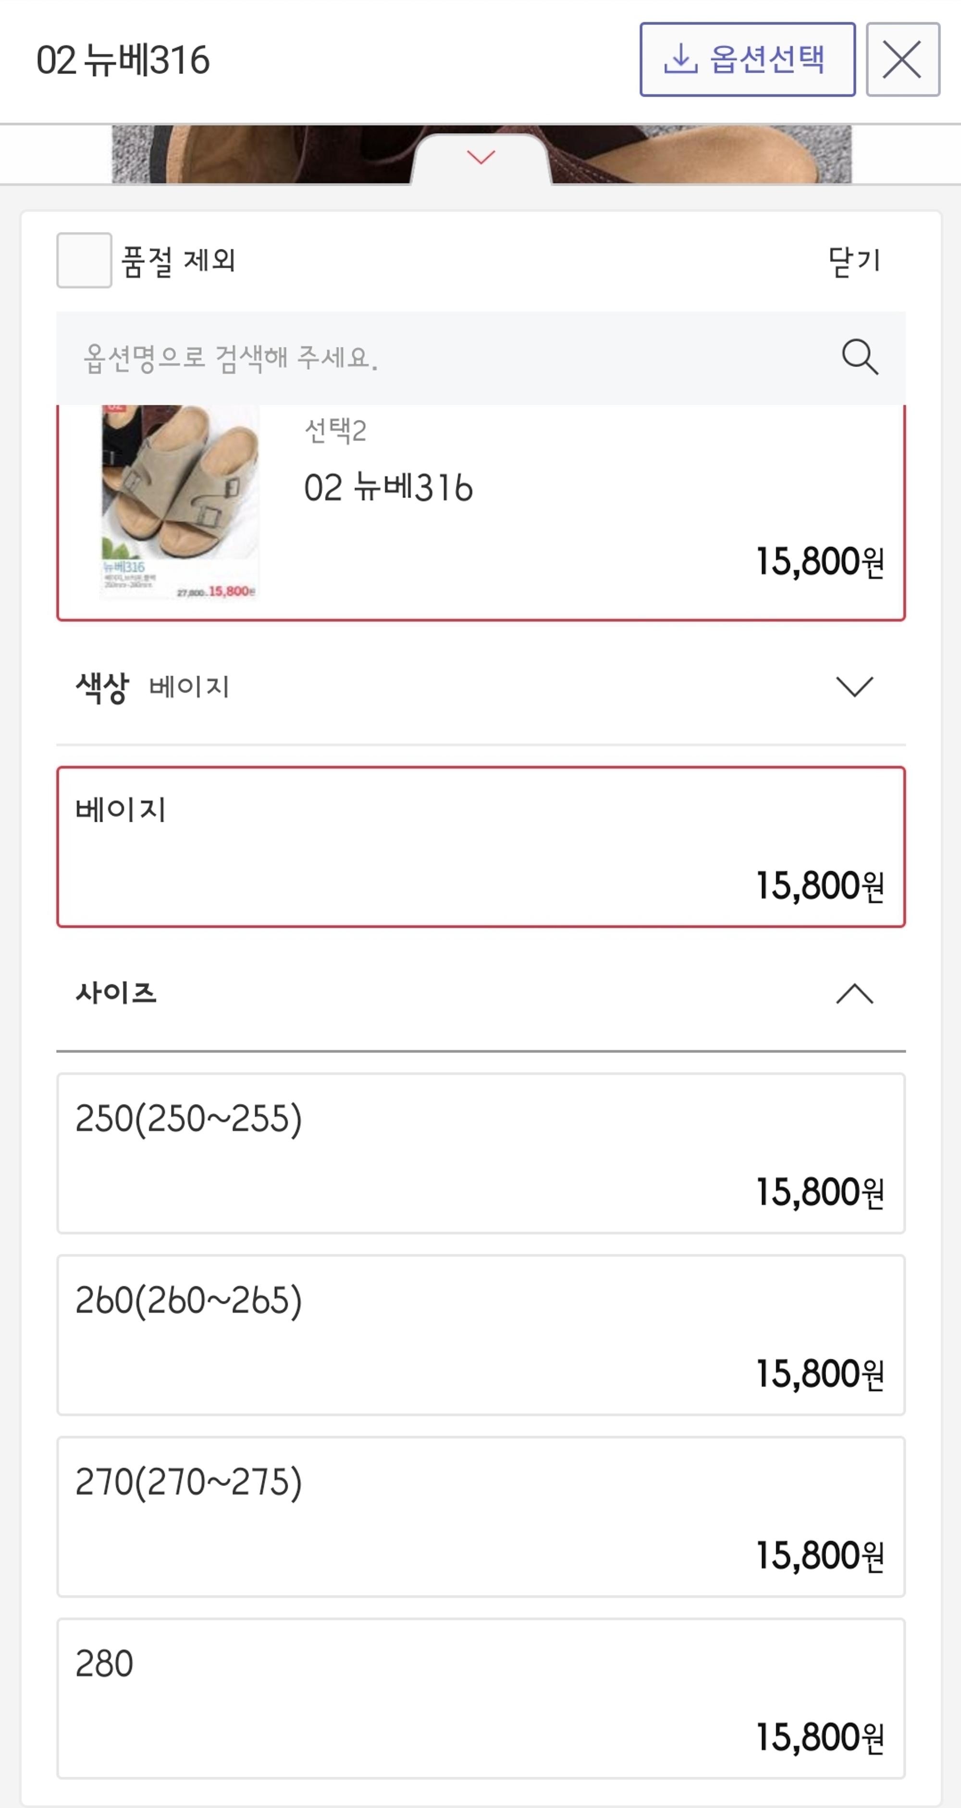Image resolution: width=961 pixels, height=1808 pixels.
Task: Select the 베이지 color option
Action: click(481, 847)
